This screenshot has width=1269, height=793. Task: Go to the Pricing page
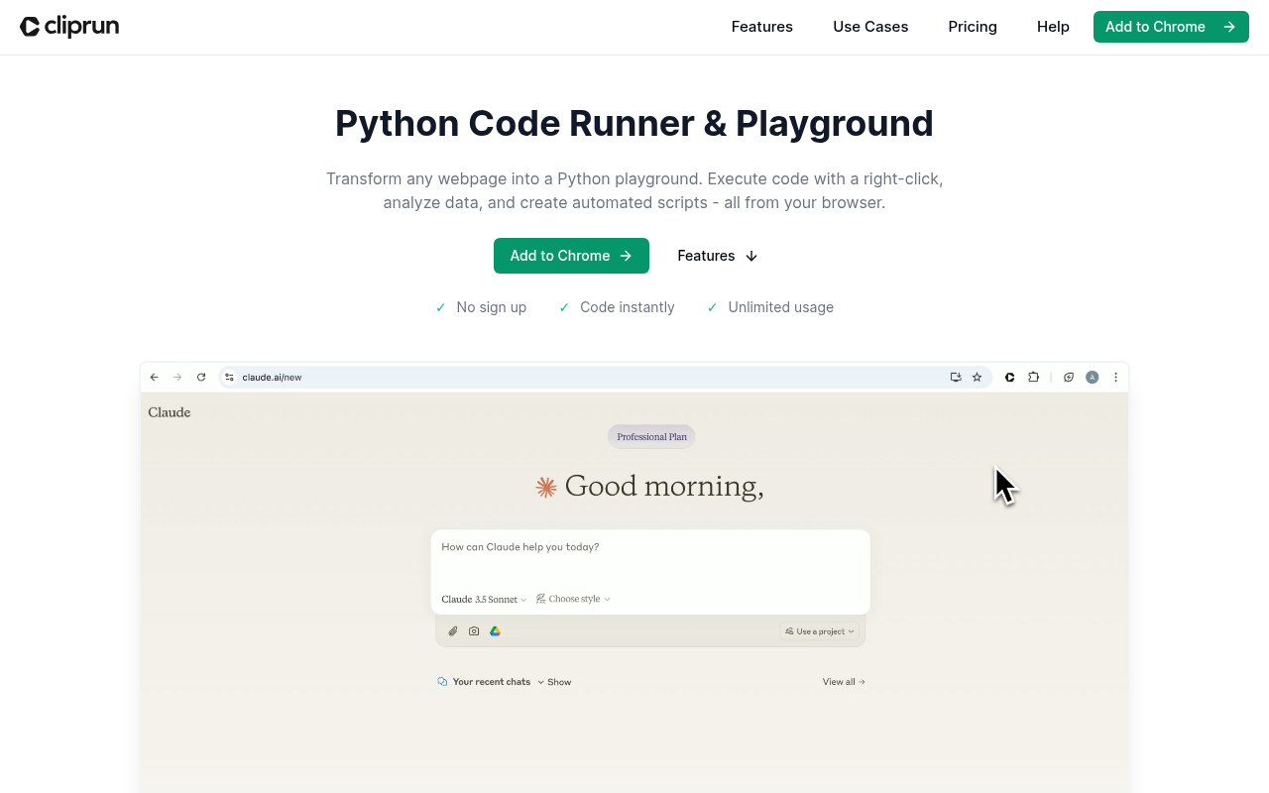973,27
